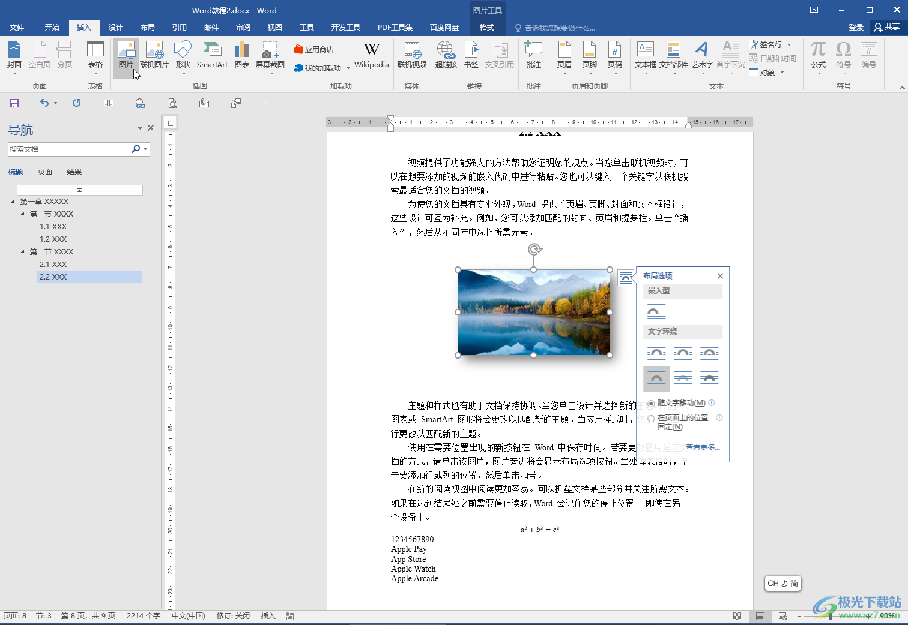Choose square text wrapping layout
The height and width of the screenshot is (625, 908).
coord(656,353)
